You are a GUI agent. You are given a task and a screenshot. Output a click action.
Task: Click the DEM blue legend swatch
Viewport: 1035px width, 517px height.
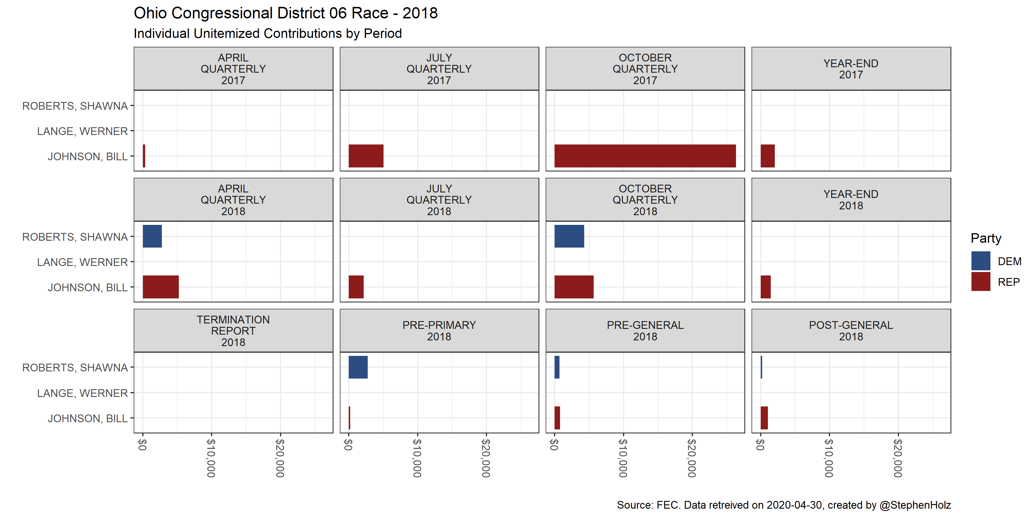pyautogui.click(x=980, y=261)
